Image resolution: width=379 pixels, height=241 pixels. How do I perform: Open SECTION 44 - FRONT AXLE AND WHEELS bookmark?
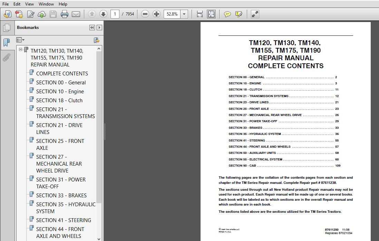pos(60,233)
